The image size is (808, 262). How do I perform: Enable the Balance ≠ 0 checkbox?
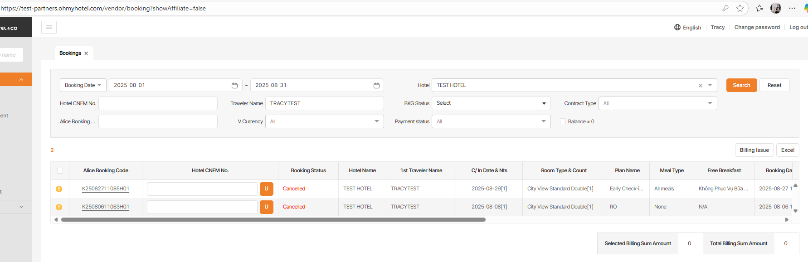click(563, 121)
